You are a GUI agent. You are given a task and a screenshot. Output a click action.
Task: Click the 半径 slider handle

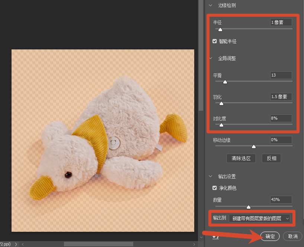pyautogui.click(x=220, y=30)
